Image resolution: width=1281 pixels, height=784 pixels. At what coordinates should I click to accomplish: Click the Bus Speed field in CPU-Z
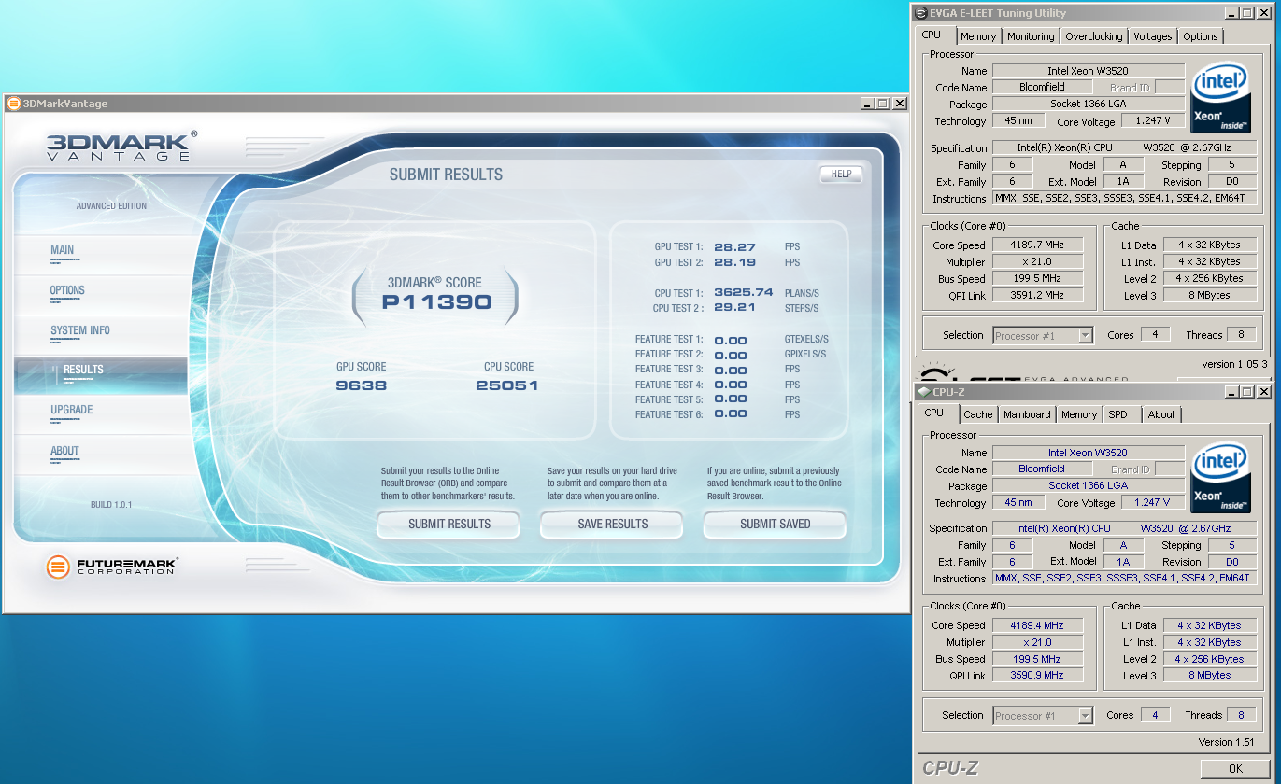click(1037, 659)
